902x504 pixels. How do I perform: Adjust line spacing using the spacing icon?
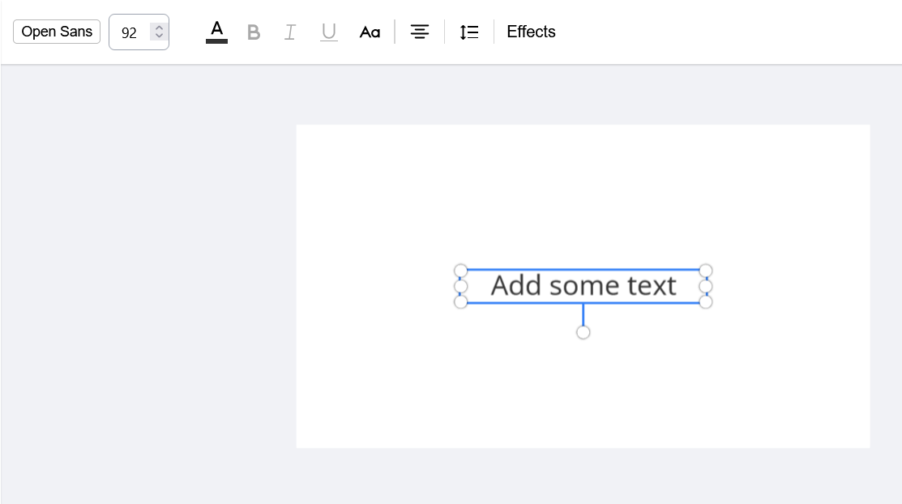(469, 32)
